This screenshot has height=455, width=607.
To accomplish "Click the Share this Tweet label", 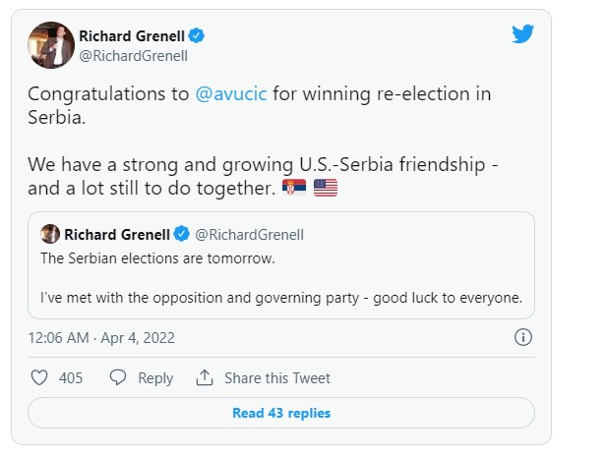I will [x=277, y=378].
